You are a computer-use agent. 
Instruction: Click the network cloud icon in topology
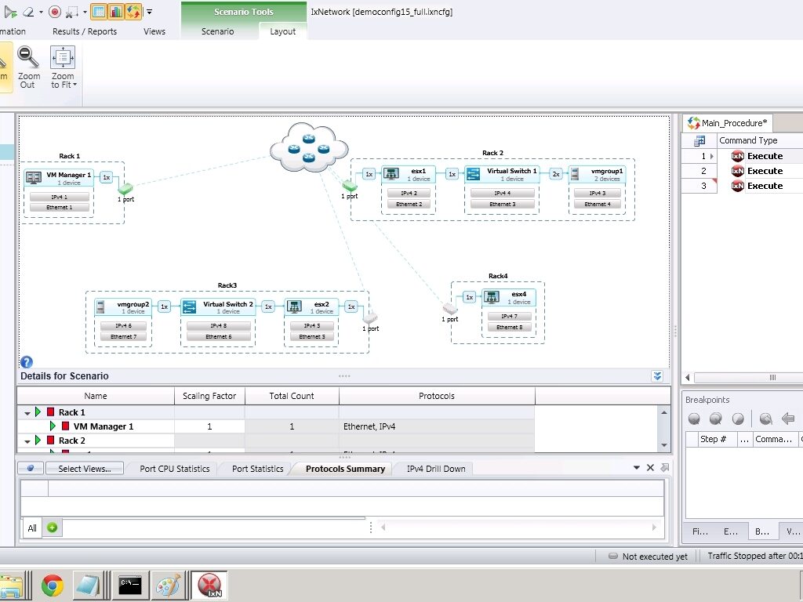click(x=309, y=147)
